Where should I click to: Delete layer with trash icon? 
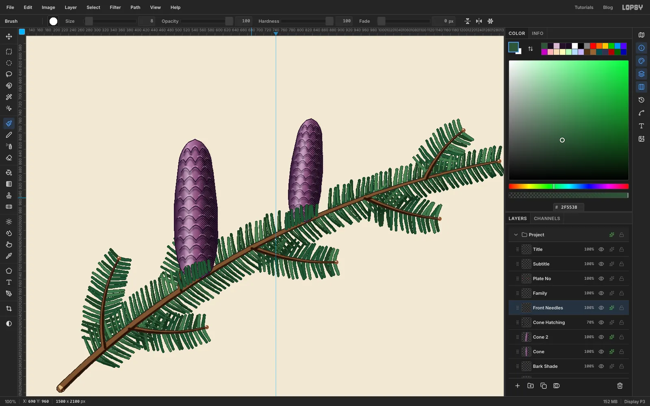pos(620,386)
